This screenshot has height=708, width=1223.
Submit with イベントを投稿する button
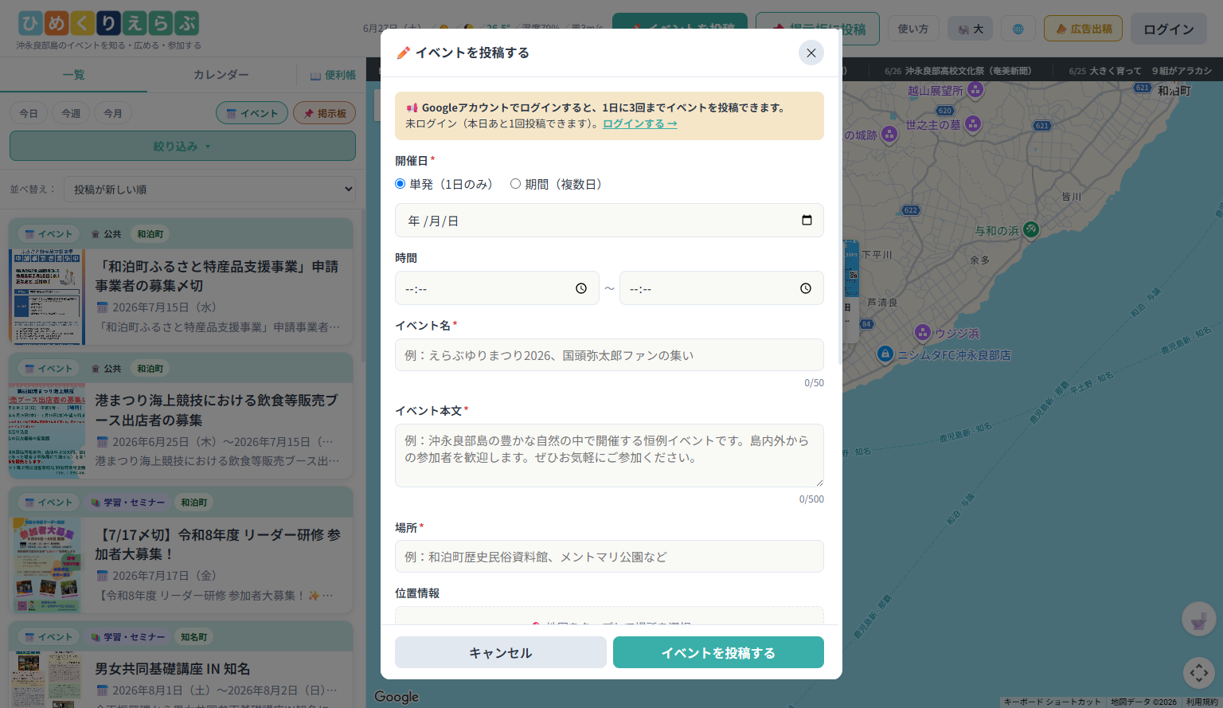pos(718,652)
